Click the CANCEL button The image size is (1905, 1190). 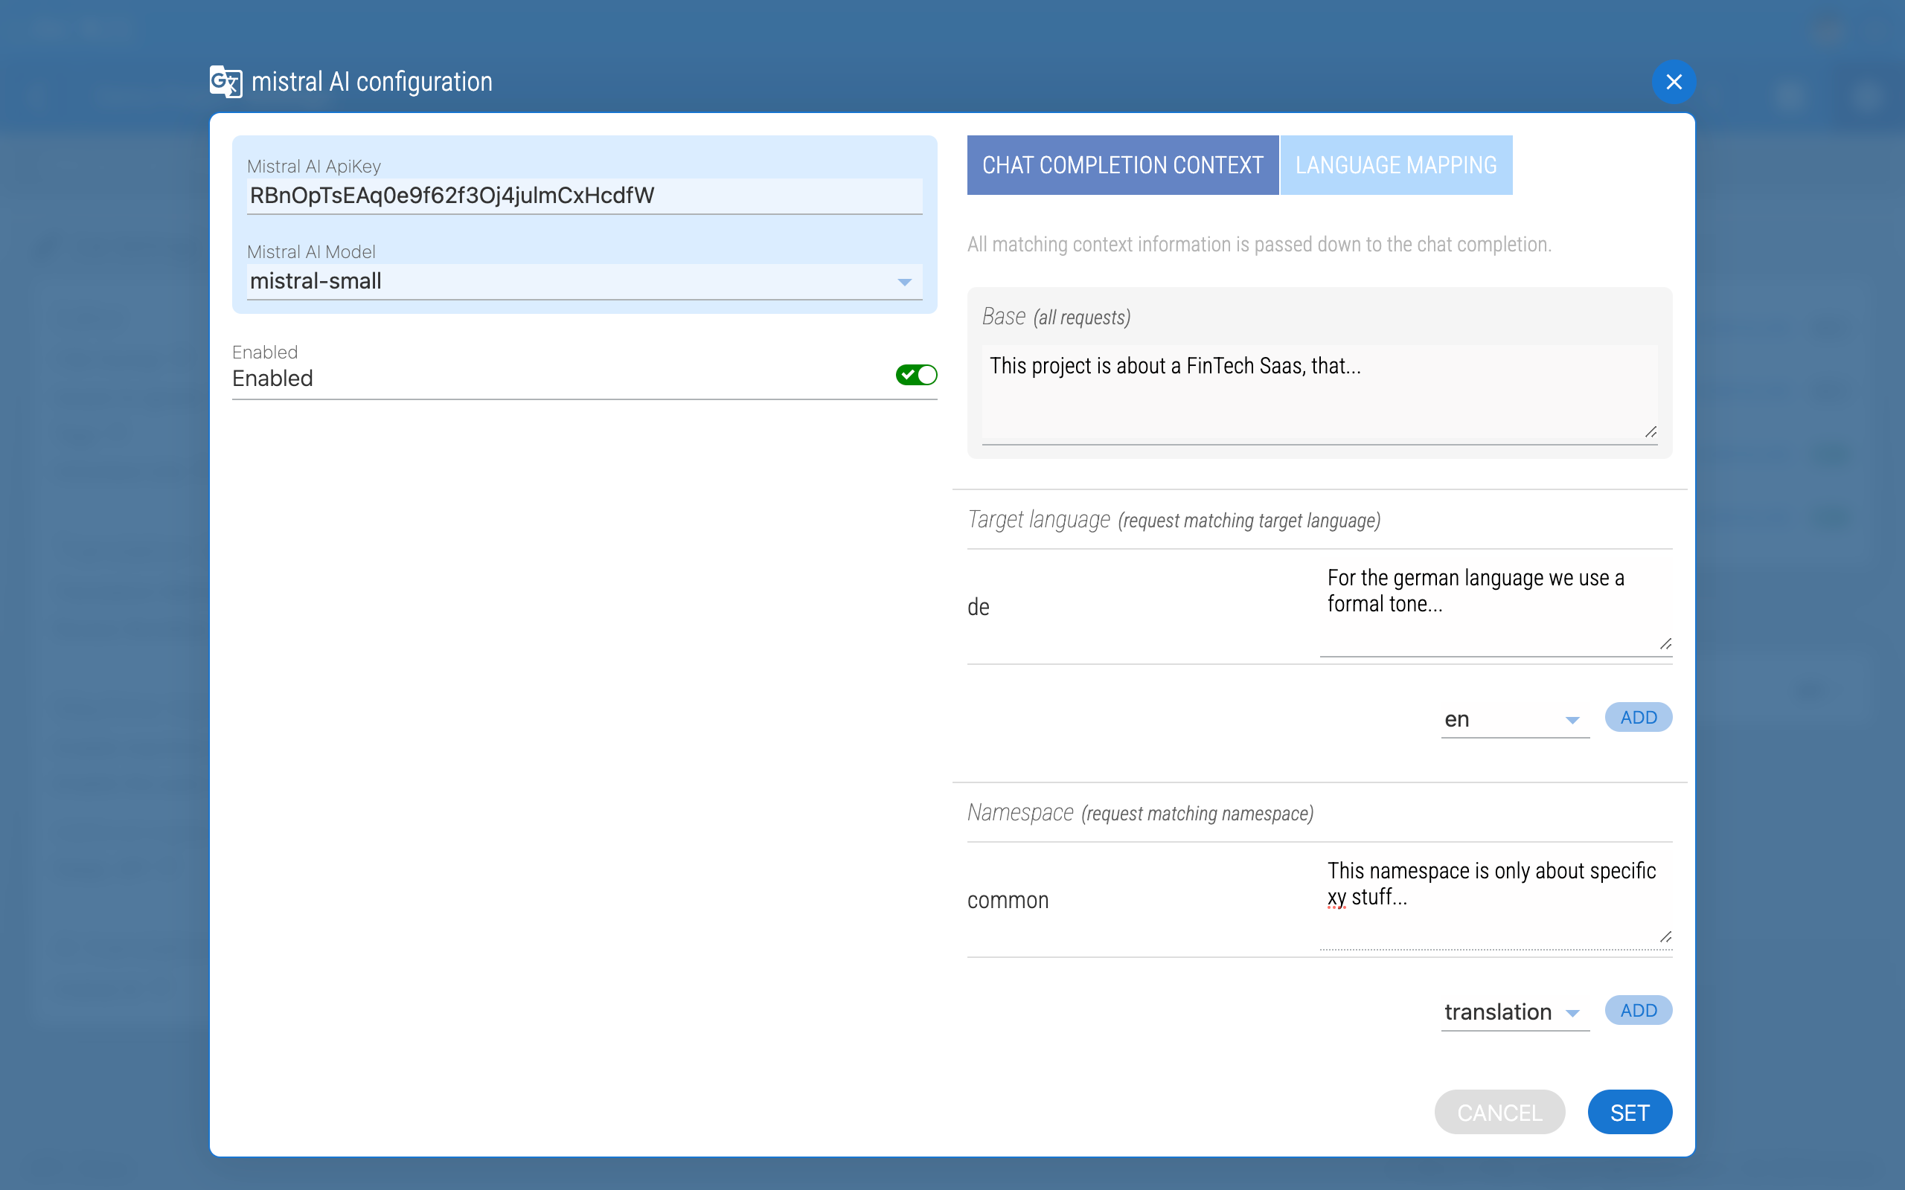(x=1499, y=1112)
